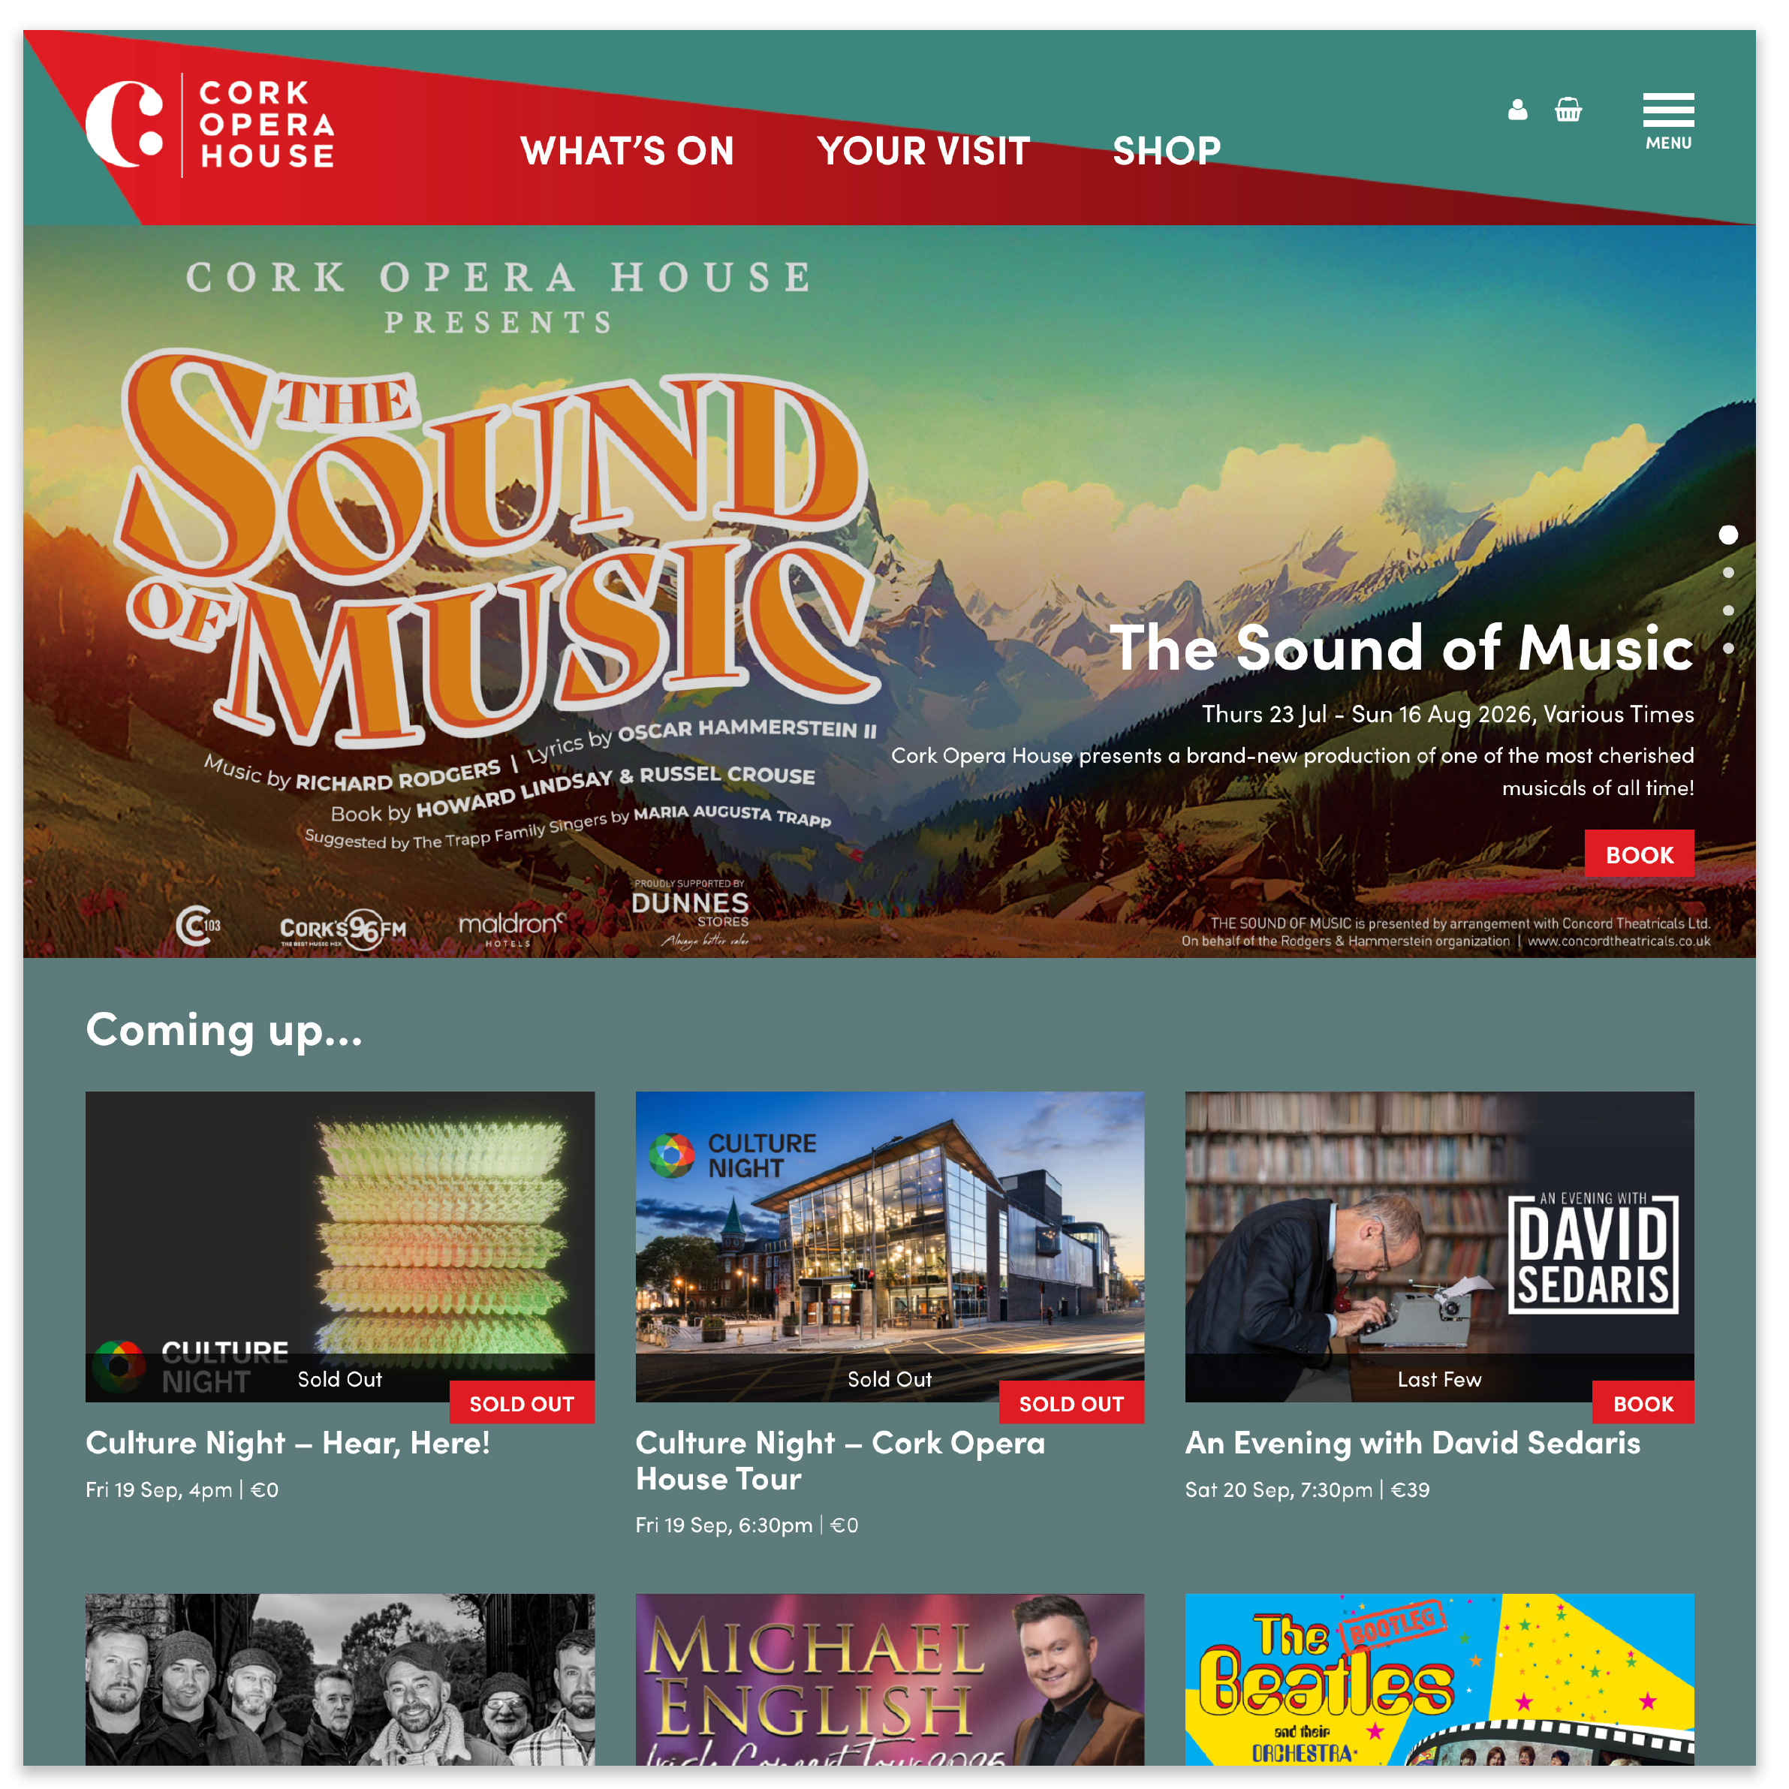Image resolution: width=1789 pixels, height=1789 pixels.
Task: Open the What's On menu
Action: (627, 151)
